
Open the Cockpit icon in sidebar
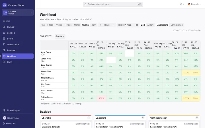point(4,27)
